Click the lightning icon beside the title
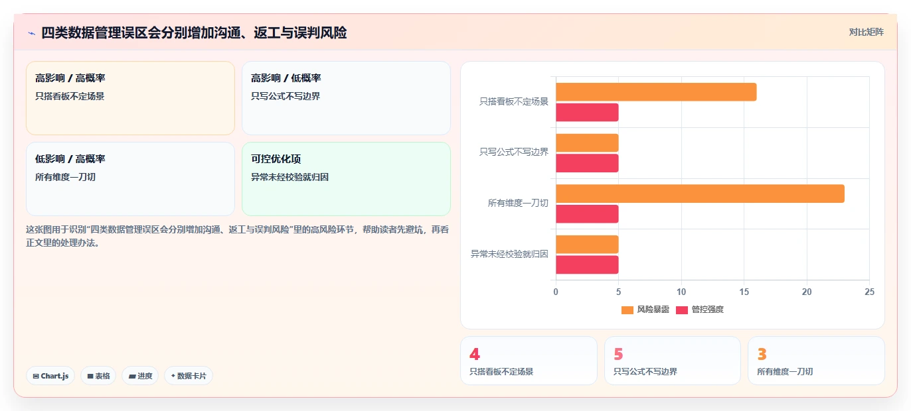911x411 pixels. pyautogui.click(x=31, y=33)
